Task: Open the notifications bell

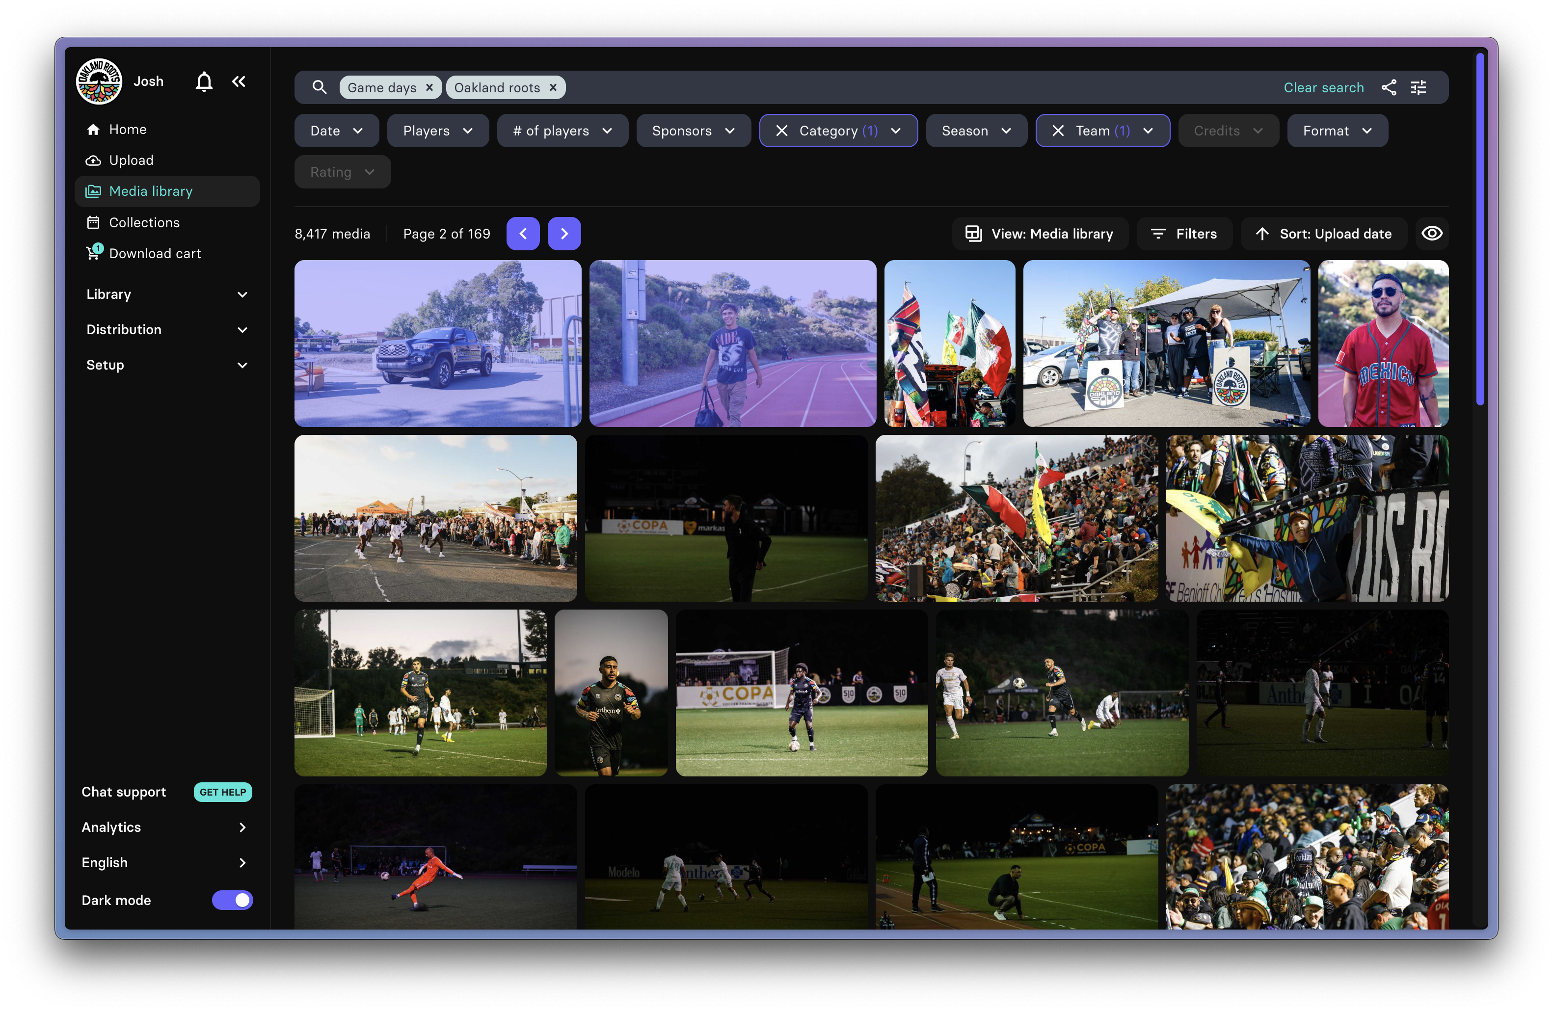Action: click(x=204, y=81)
